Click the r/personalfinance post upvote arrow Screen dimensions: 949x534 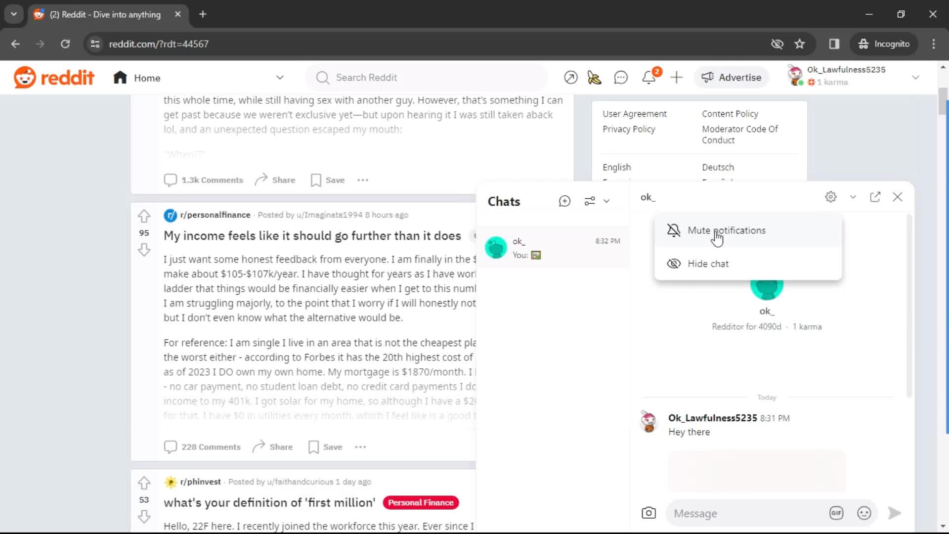click(144, 216)
